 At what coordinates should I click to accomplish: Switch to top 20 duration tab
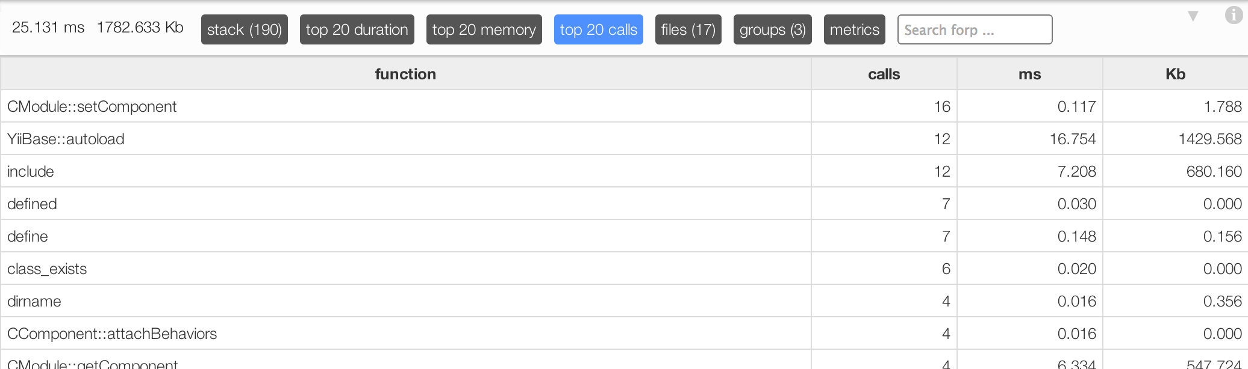(357, 29)
